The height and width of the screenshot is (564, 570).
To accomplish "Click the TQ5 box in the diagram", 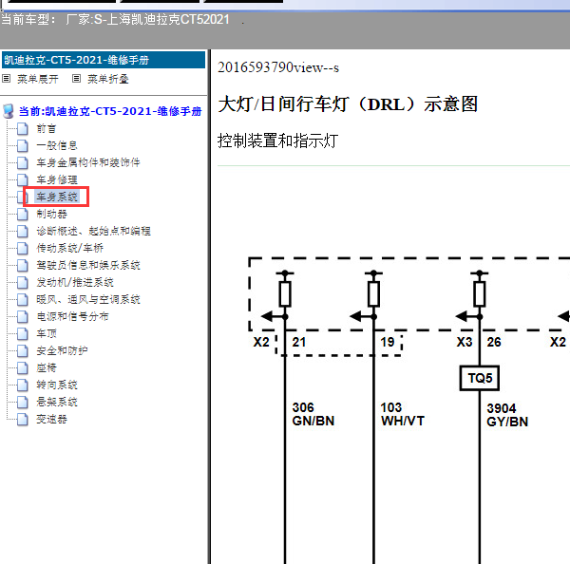I will point(480,378).
